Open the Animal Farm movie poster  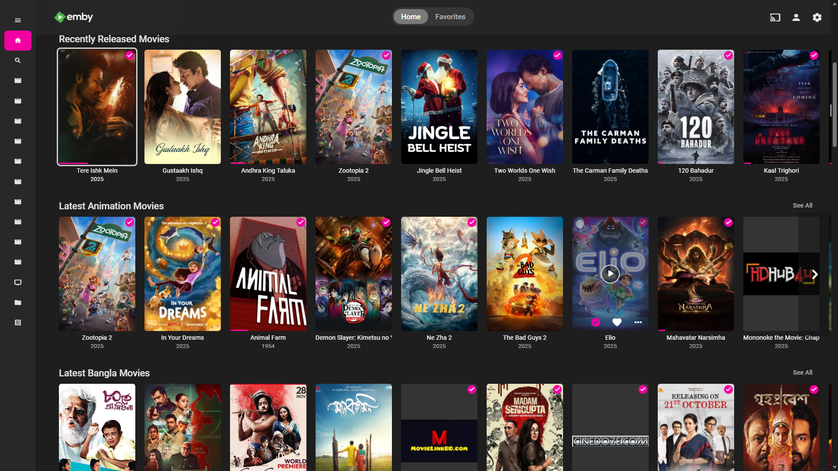(268, 274)
